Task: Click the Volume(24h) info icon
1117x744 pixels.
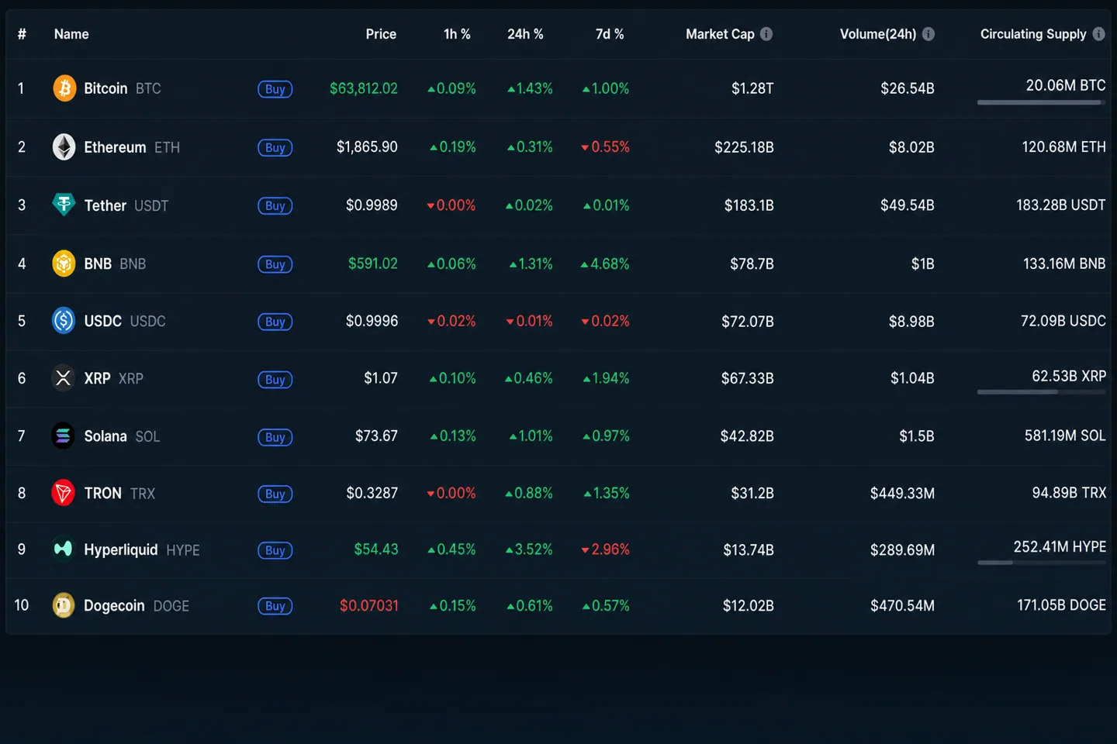Action: pyautogui.click(x=929, y=34)
